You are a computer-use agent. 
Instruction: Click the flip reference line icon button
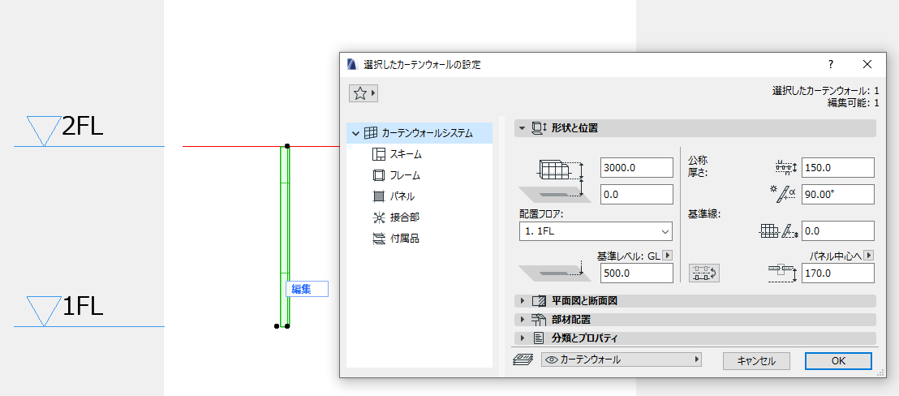(x=704, y=273)
